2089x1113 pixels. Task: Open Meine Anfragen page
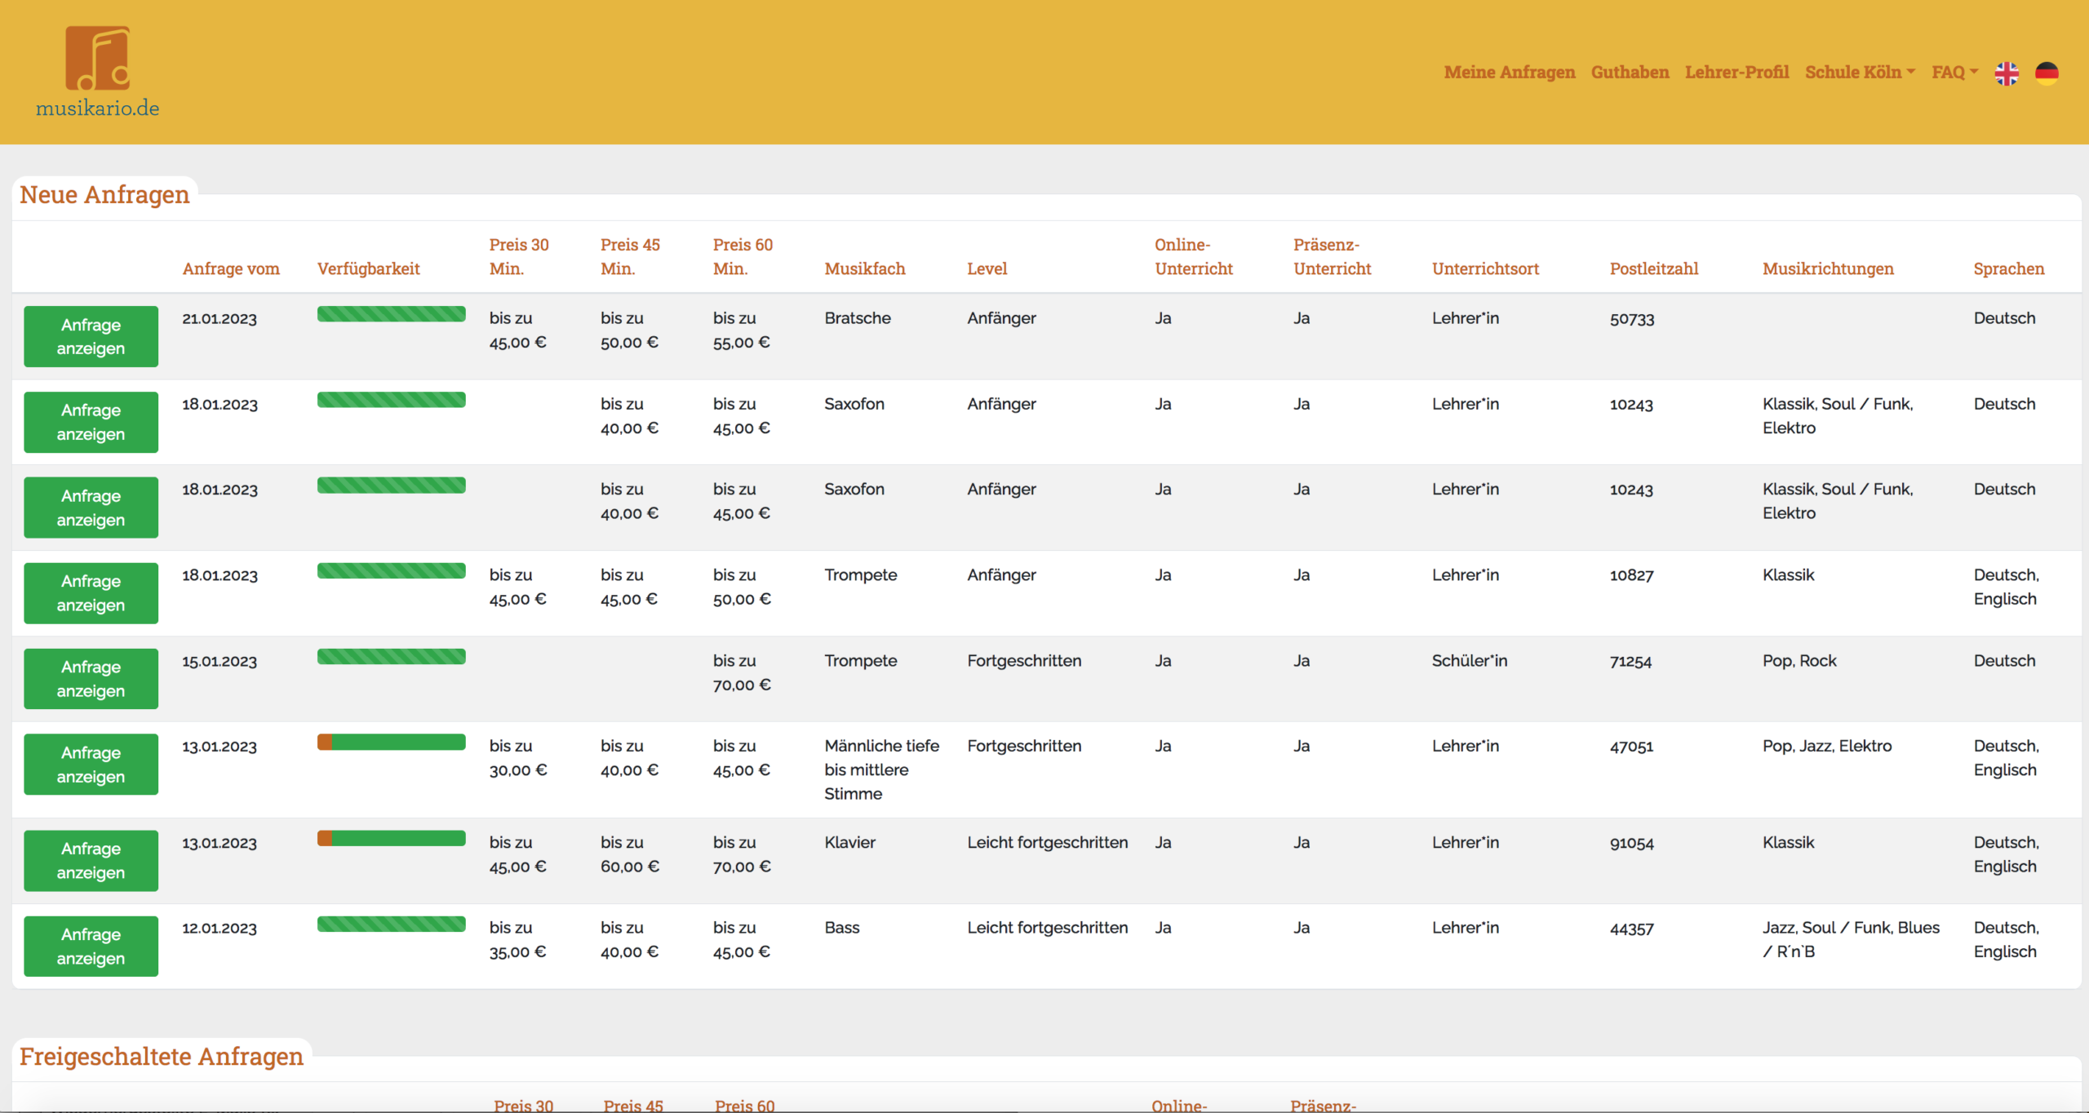(x=1510, y=72)
